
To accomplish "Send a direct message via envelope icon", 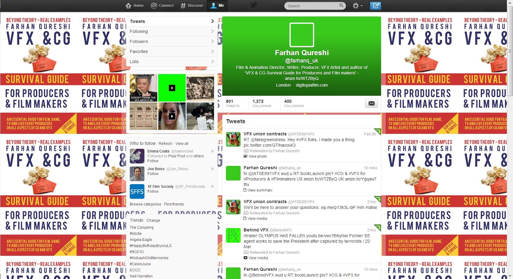I will point(371,103).
